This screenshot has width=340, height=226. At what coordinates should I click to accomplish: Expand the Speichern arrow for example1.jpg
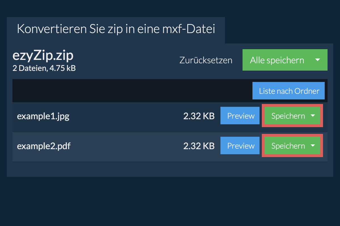pyautogui.click(x=313, y=116)
